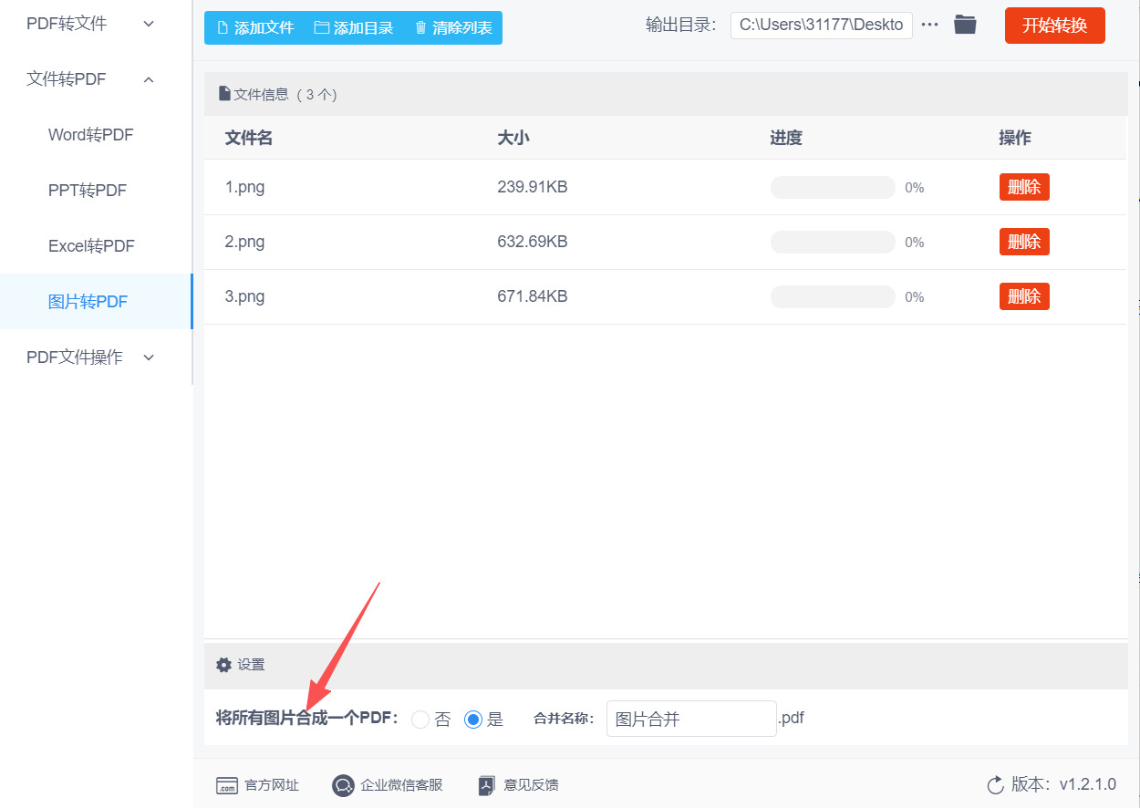Screen dimensions: 1140x808
Task: Click the settings gear icon
Action: tap(223, 665)
